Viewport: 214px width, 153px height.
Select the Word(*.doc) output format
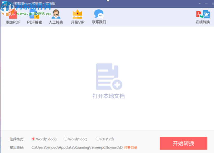66,139
